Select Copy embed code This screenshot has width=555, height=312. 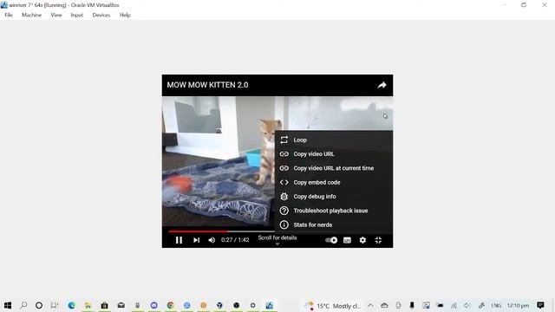[x=334, y=183]
